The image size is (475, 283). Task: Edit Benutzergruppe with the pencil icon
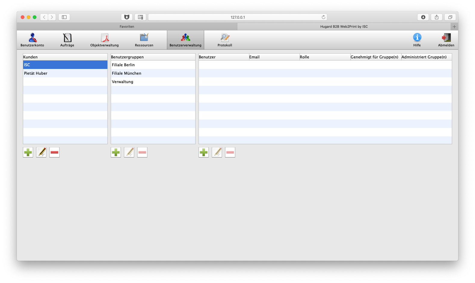(x=129, y=152)
